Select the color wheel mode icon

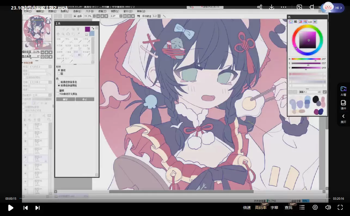pos(291,21)
